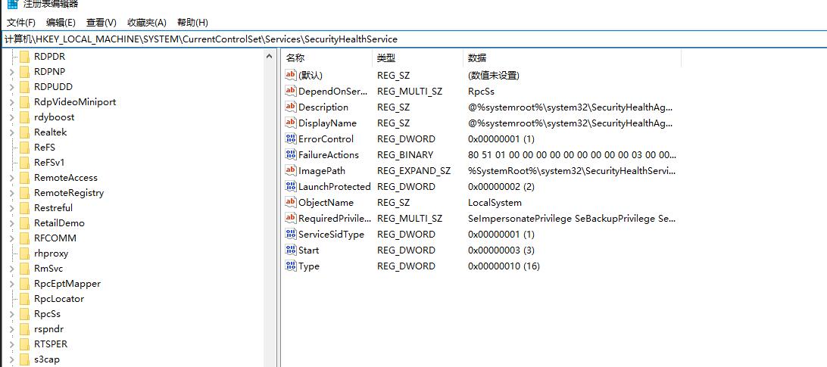Click the LocalSystem data cell

[x=495, y=203]
